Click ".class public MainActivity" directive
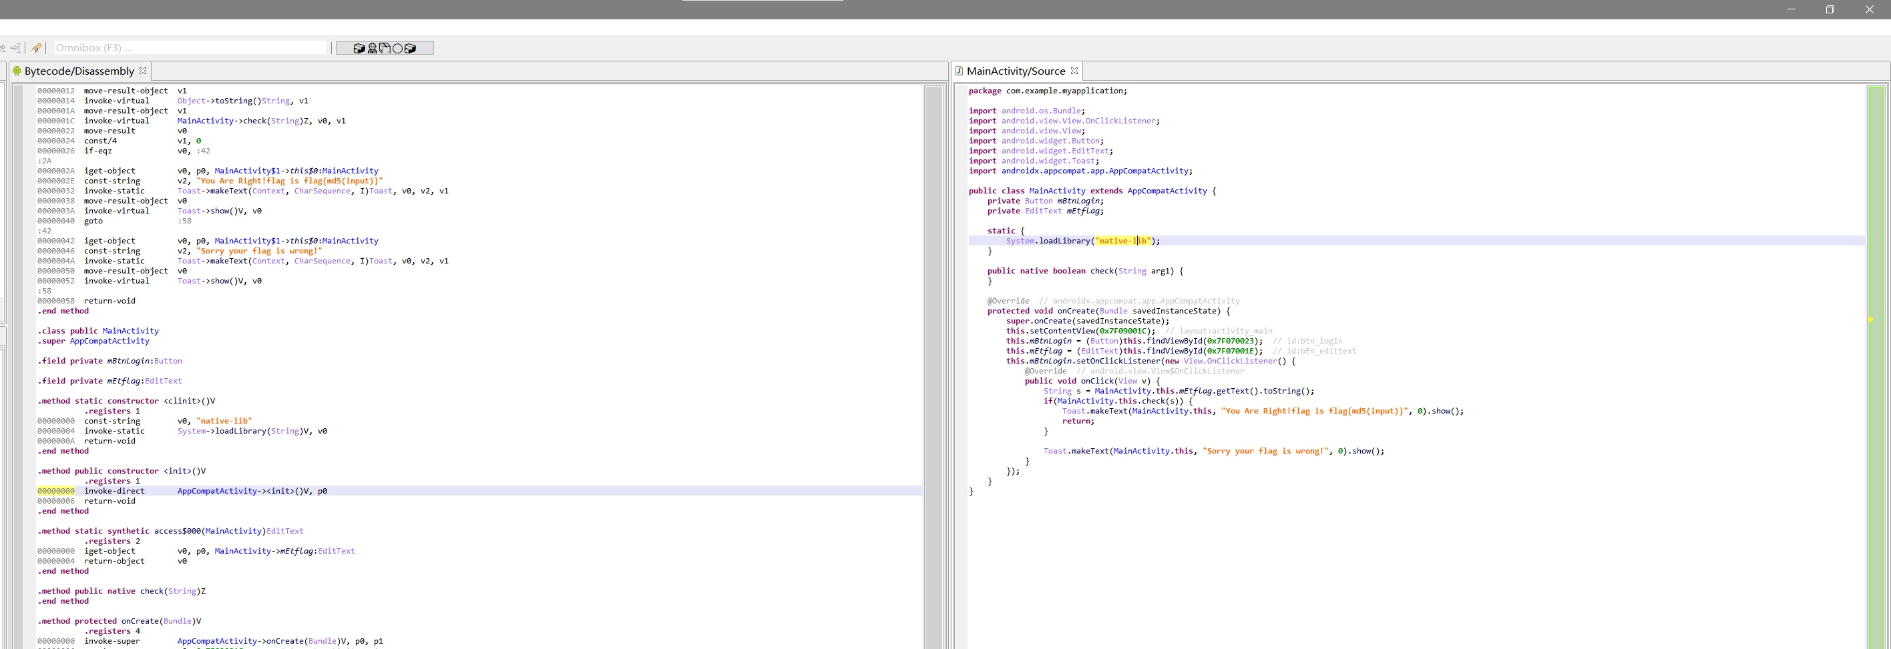Image resolution: width=1891 pixels, height=649 pixels. [98, 331]
